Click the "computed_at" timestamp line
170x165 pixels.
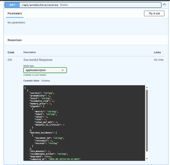click(55, 159)
